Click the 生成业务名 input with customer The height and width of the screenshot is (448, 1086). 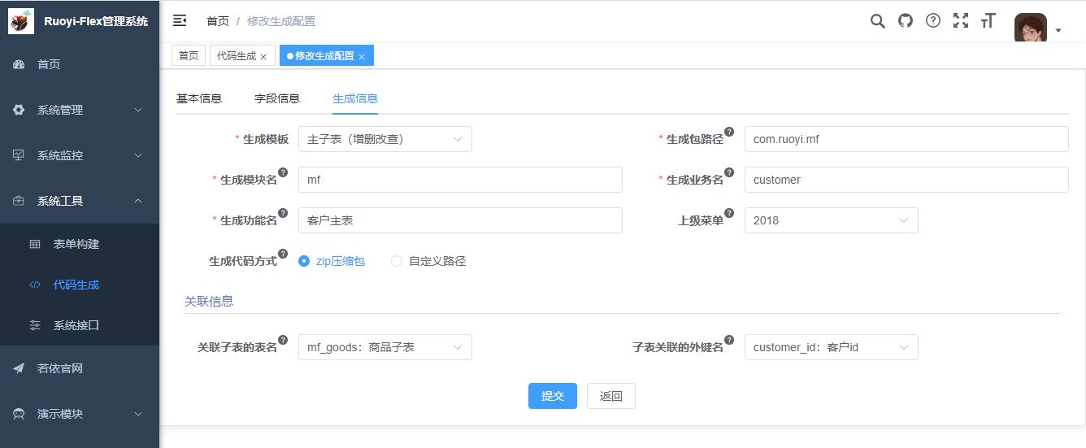(906, 180)
